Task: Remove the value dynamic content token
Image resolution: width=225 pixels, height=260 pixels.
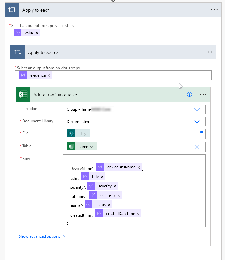Action: coord(37,33)
